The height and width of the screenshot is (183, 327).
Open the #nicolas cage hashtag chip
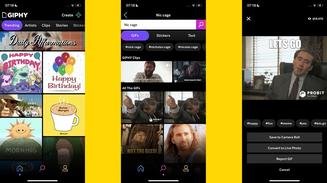pyautogui.click(x=188, y=47)
